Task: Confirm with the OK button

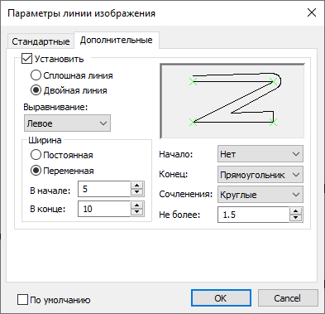Action: [x=221, y=298]
